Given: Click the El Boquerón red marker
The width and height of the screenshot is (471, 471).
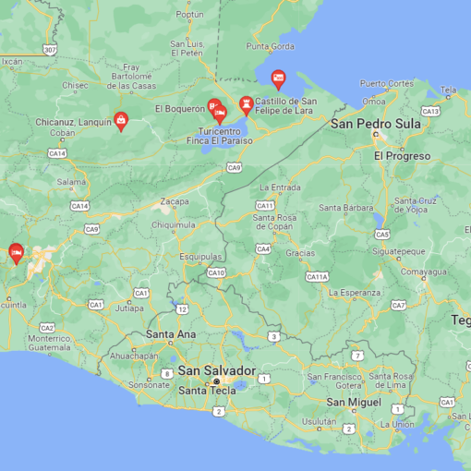Looking at the screenshot, I should 213,107.
